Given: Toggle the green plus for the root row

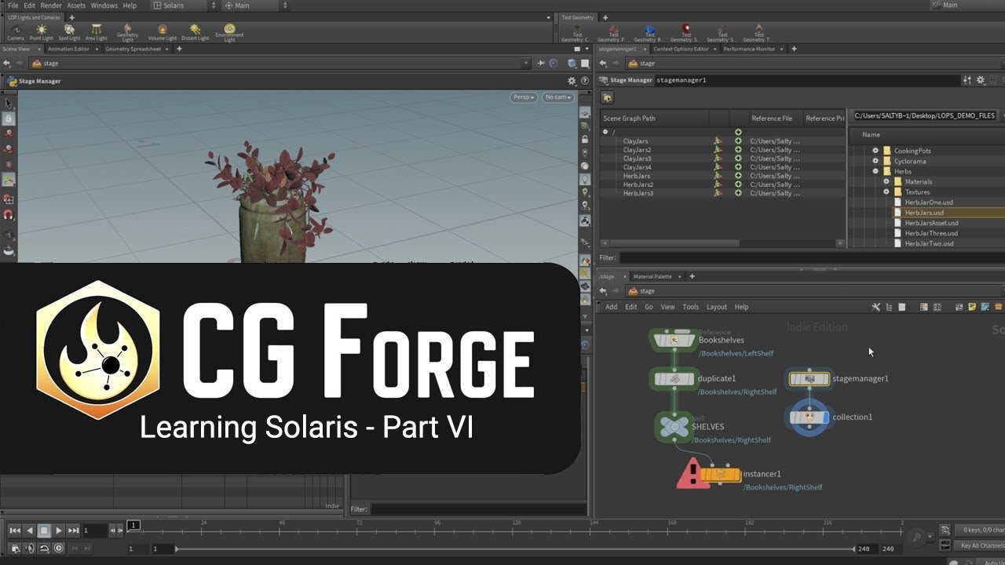Looking at the screenshot, I should 738,132.
